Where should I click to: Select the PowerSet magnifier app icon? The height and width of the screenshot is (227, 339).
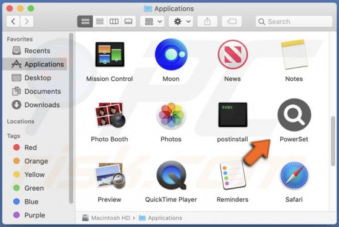pos(294,115)
